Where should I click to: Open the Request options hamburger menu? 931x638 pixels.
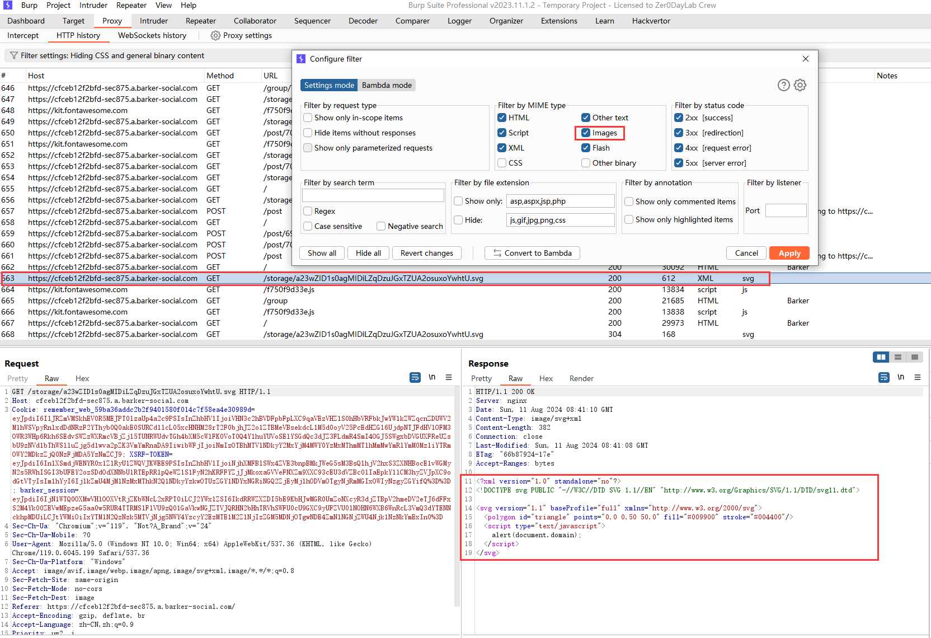(449, 378)
